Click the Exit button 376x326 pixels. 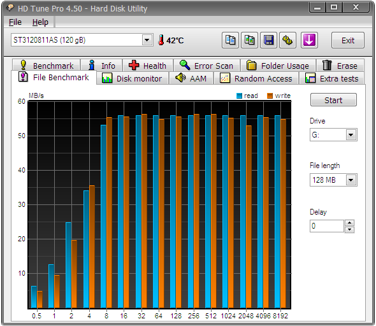tap(348, 40)
